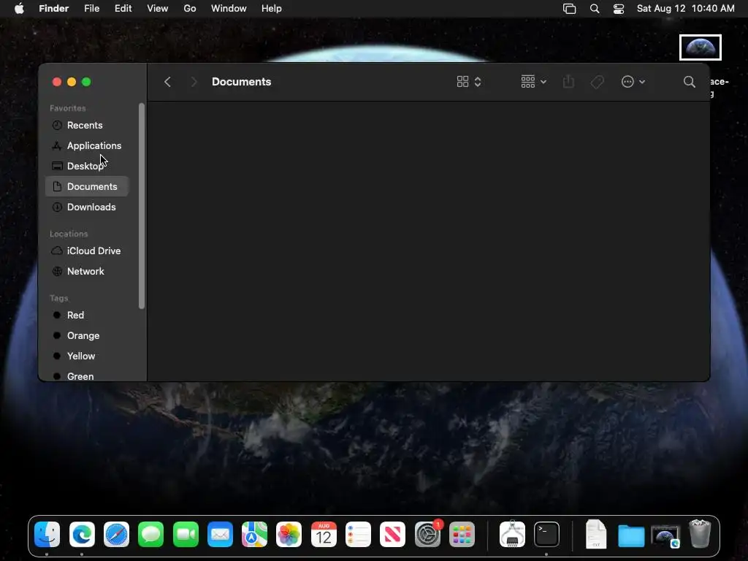748x561 pixels.
Task: Open Network location
Action: click(87, 271)
